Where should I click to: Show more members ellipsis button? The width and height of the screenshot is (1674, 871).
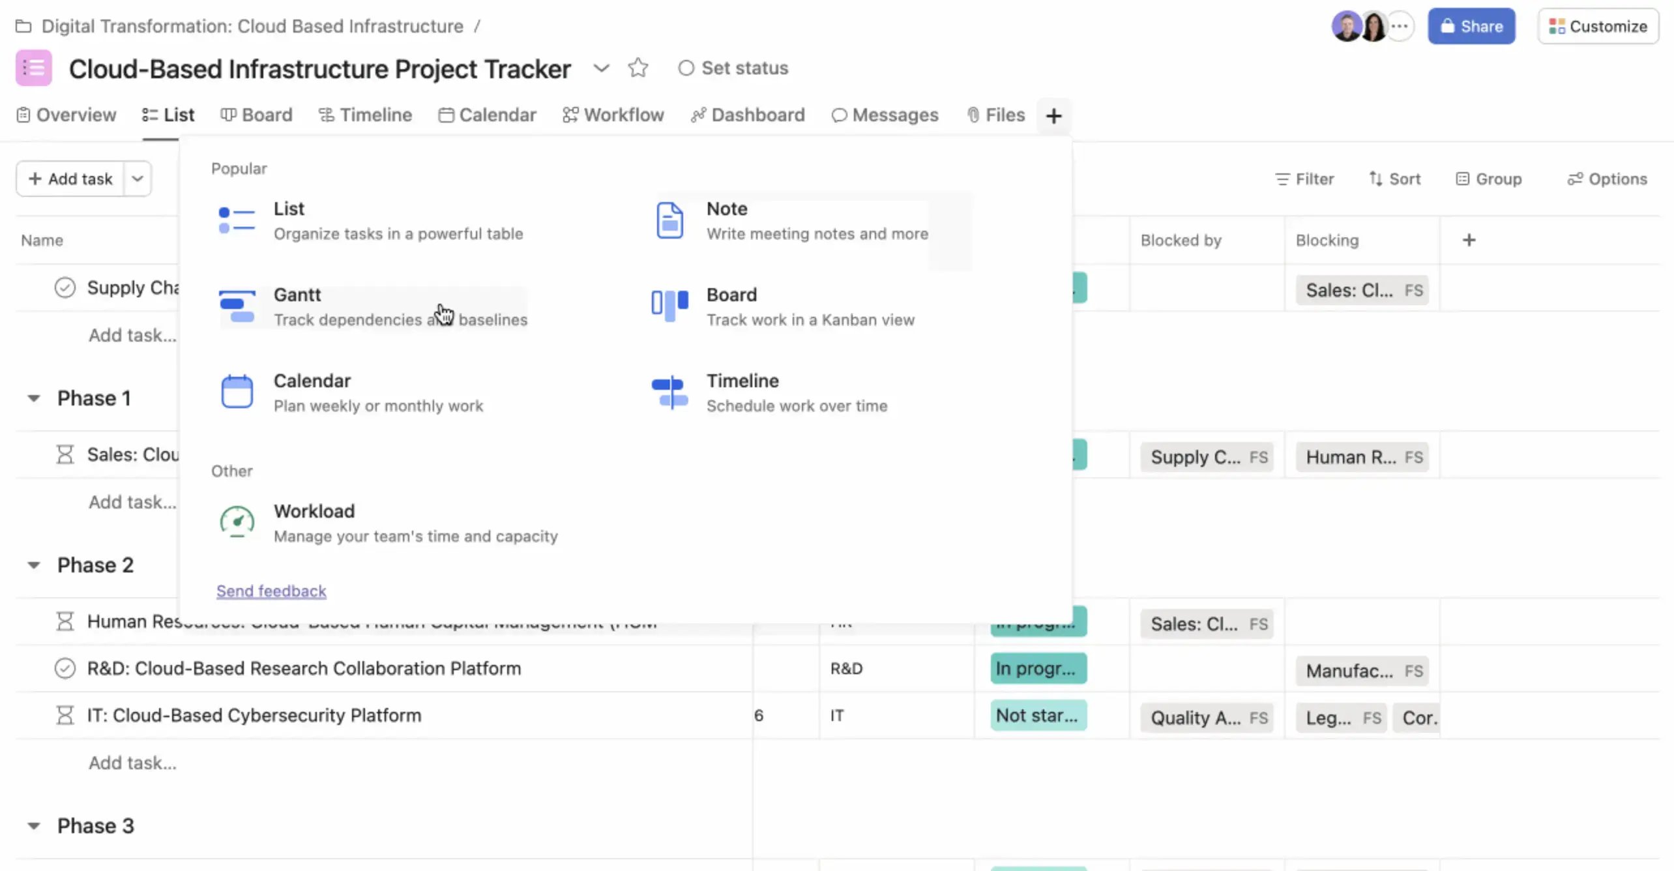point(1400,26)
